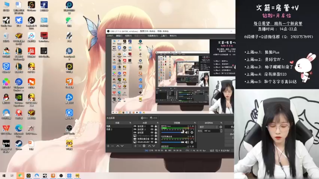Open transition properties gear icon
This screenshot has width=319, height=179.
click(x=221, y=127)
